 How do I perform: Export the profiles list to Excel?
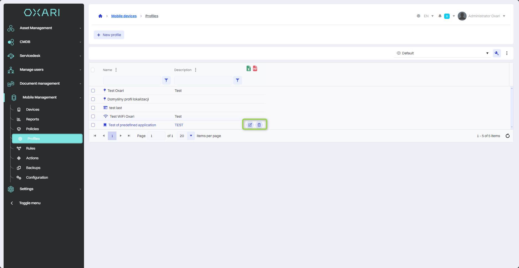click(x=248, y=69)
